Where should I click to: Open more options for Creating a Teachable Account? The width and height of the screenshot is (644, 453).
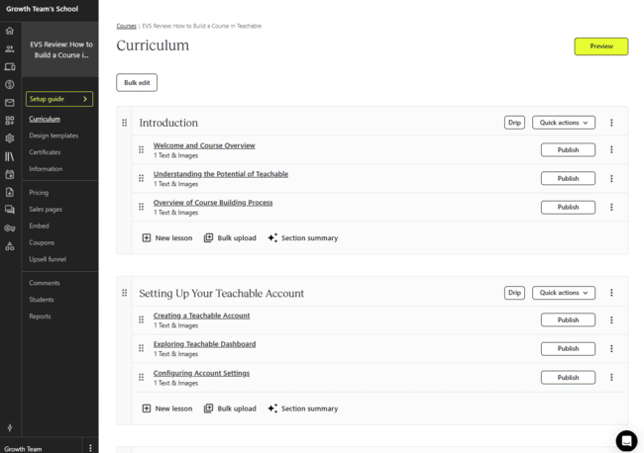click(611, 319)
